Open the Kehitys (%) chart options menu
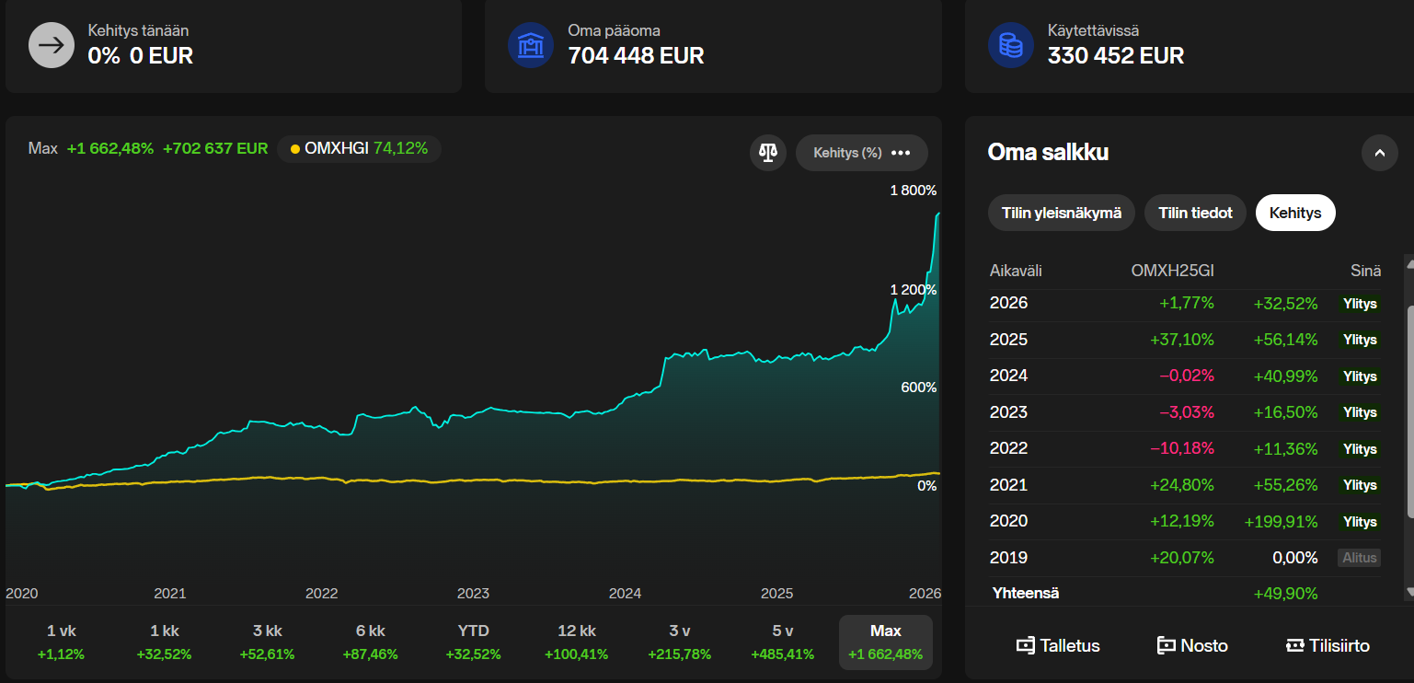This screenshot has height=683, width=1414. pyautogui.click(x=861, y=153)
